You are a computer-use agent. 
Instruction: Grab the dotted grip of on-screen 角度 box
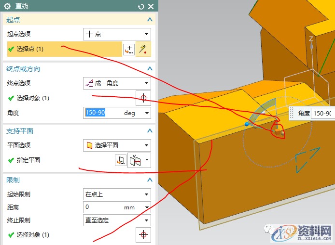[x=292, y=113]
